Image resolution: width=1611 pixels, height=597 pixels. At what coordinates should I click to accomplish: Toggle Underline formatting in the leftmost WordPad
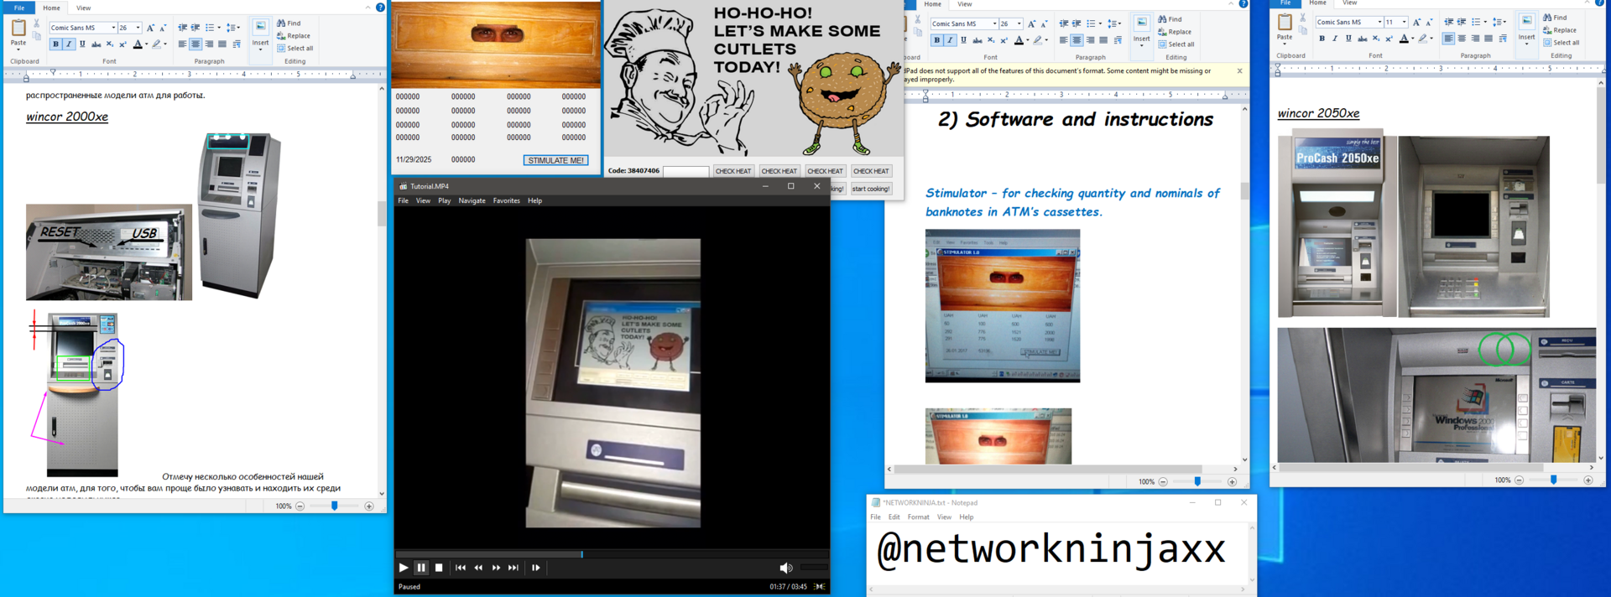[82, 44]
